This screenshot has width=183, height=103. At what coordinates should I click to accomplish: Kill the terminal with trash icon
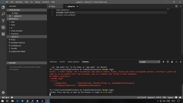[x=172, y=62]
